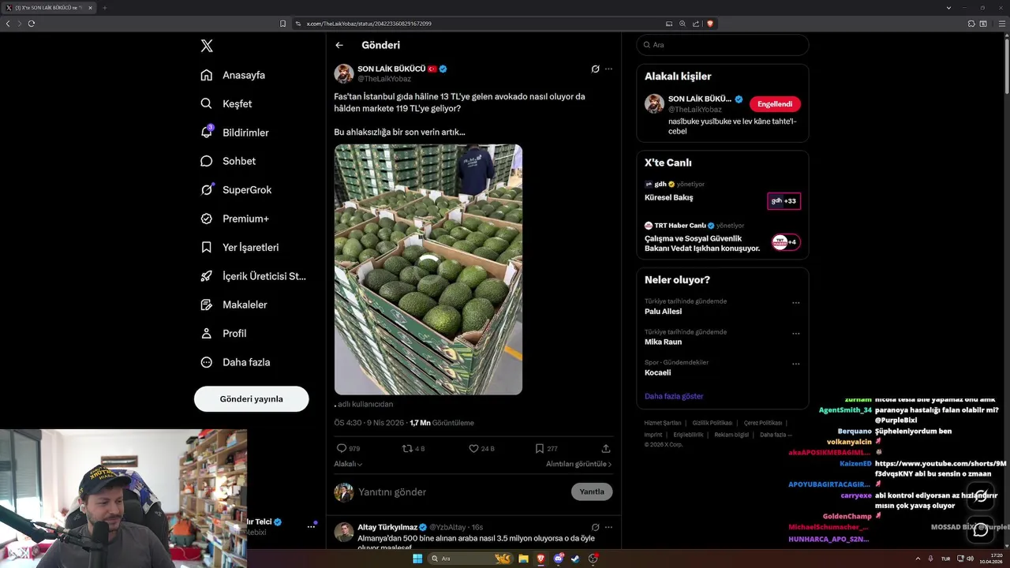Image resolution: width=1010 pixels, height=568 pixels.
Task: Click the Brave Shields lion icon
Action: coord(710,24)
